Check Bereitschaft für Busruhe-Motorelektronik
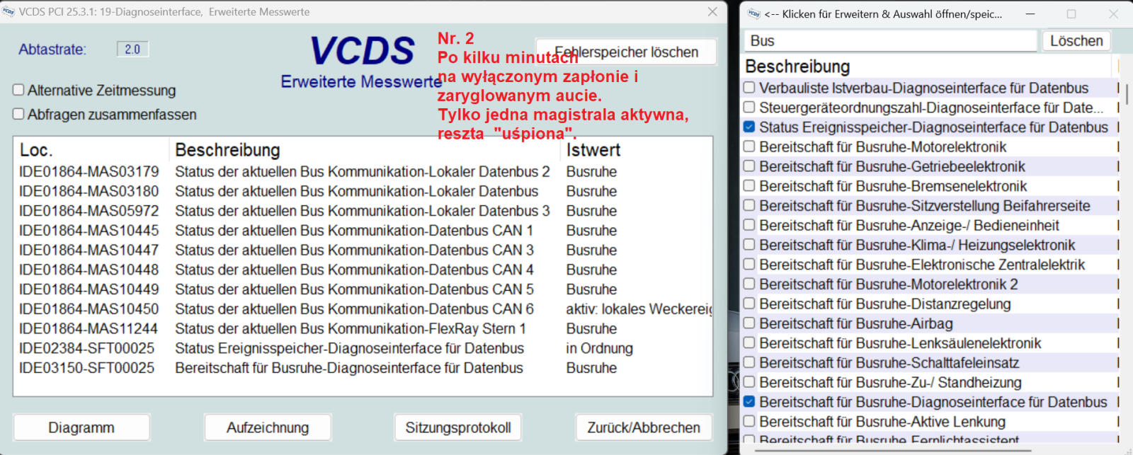Screen dimensions: 1133x455 pyautogui.click(x=749, y=146)
